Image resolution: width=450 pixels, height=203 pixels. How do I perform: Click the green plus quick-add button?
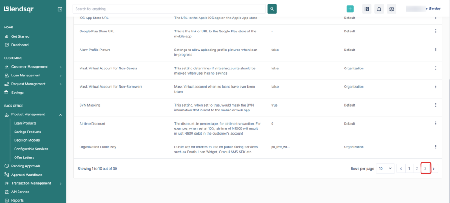[350, 9]
